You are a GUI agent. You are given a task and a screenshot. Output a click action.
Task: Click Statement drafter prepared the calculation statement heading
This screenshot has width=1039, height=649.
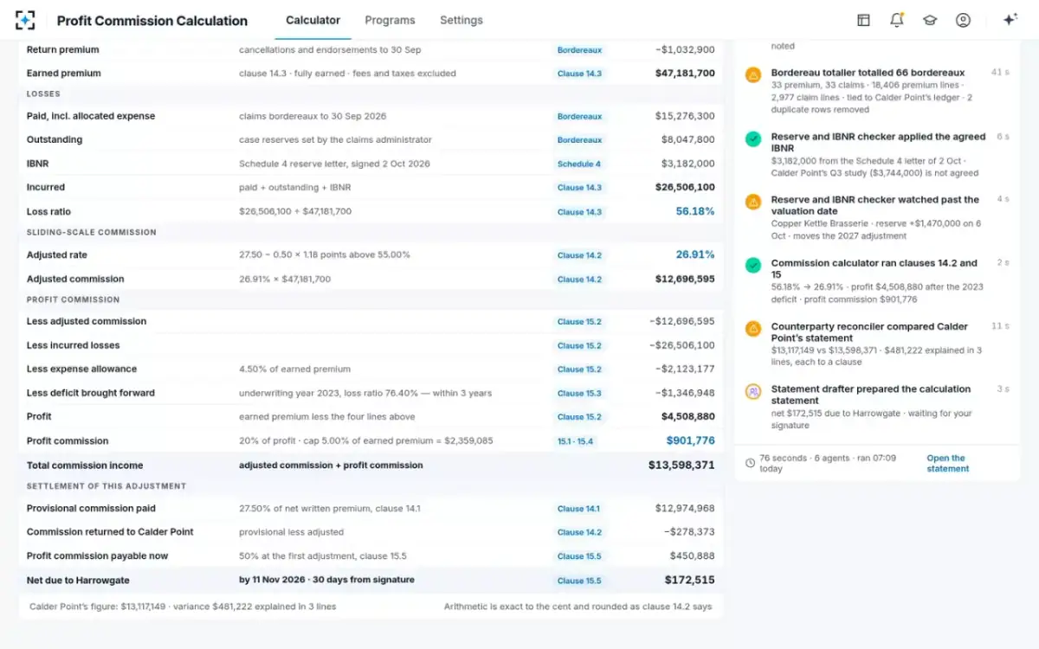point(871,395)
